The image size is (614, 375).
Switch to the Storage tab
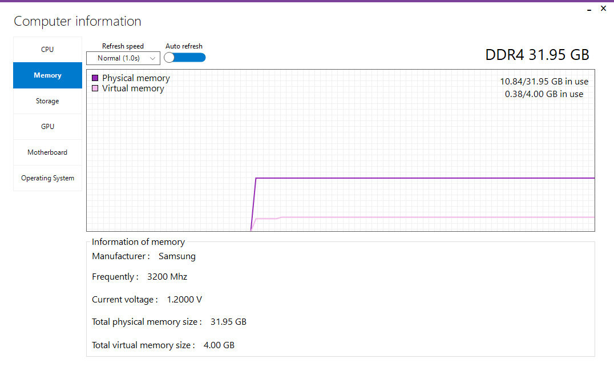click(47, 101)
